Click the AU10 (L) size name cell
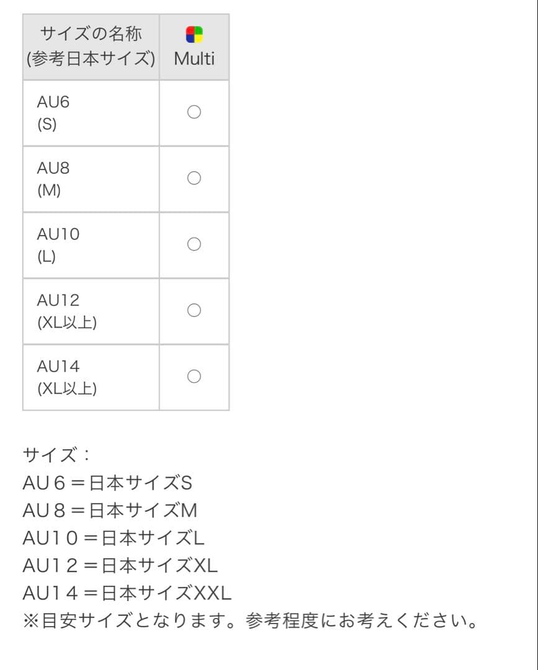This screenshot has height=670, width=538. point(91,245)
